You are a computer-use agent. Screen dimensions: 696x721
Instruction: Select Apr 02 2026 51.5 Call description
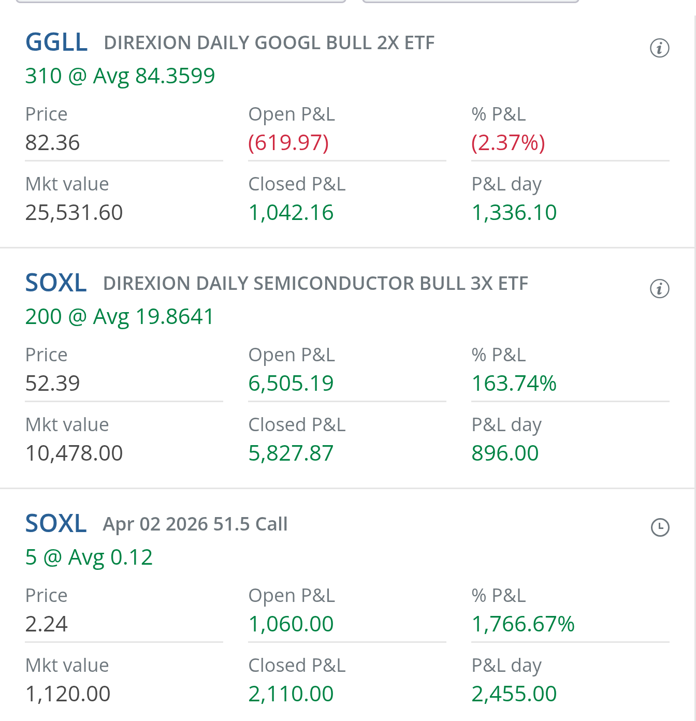pos(195,524)
